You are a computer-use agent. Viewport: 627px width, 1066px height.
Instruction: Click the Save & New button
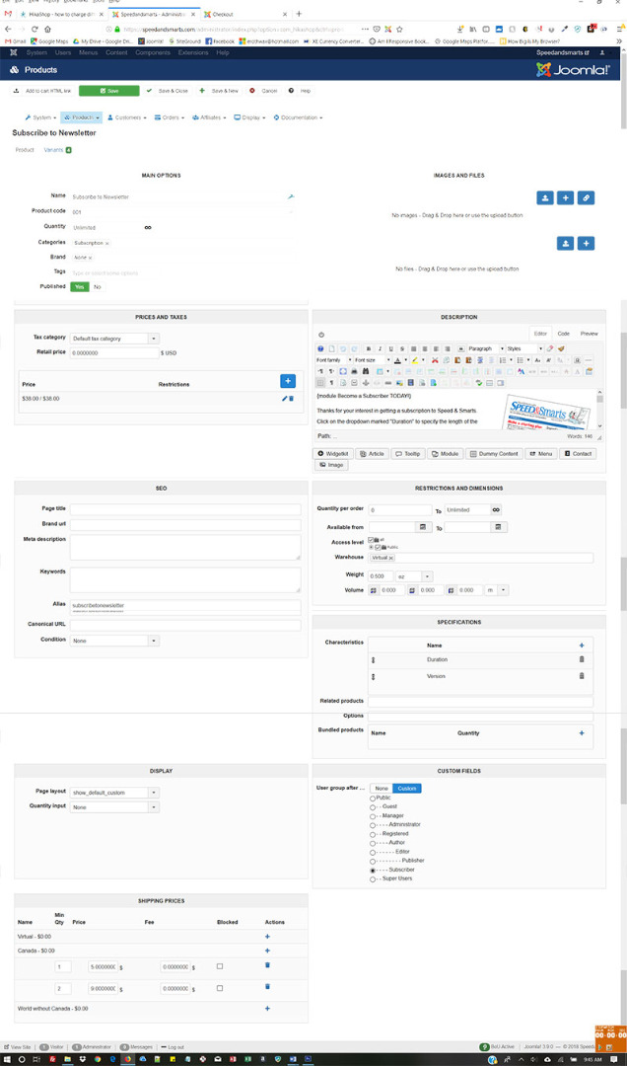220,91
